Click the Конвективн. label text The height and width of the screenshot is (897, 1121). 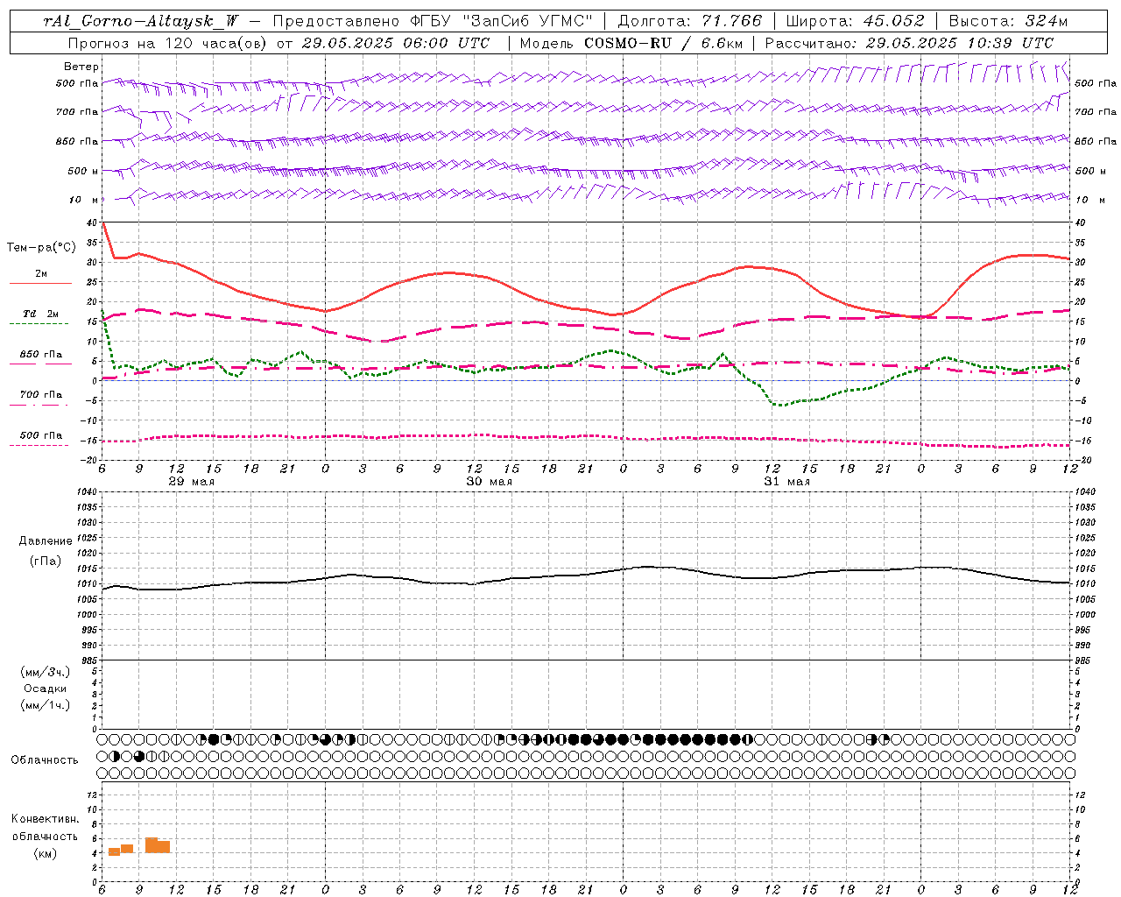point(45,819)
